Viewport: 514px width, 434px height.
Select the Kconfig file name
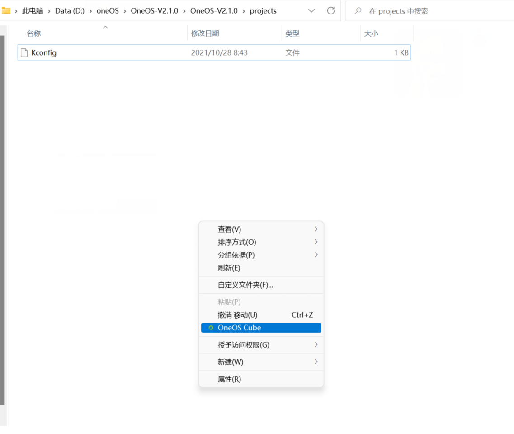pos(43,53)
